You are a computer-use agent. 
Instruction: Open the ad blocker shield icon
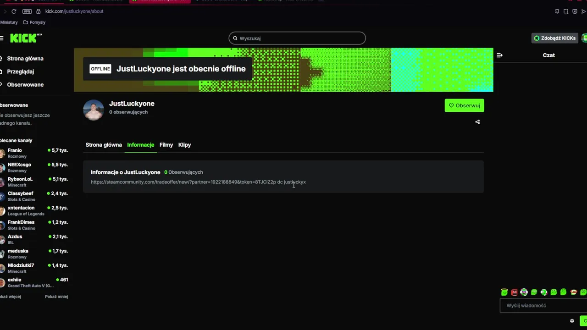(575, 11)
